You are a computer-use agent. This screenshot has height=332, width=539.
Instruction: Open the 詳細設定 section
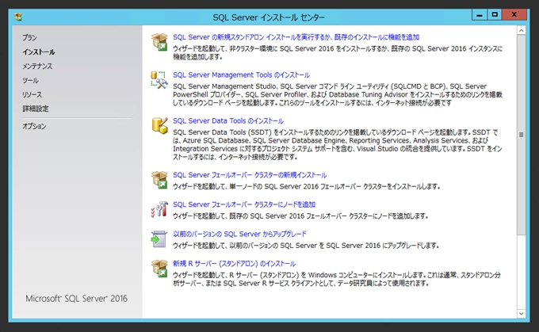(36, 109)
